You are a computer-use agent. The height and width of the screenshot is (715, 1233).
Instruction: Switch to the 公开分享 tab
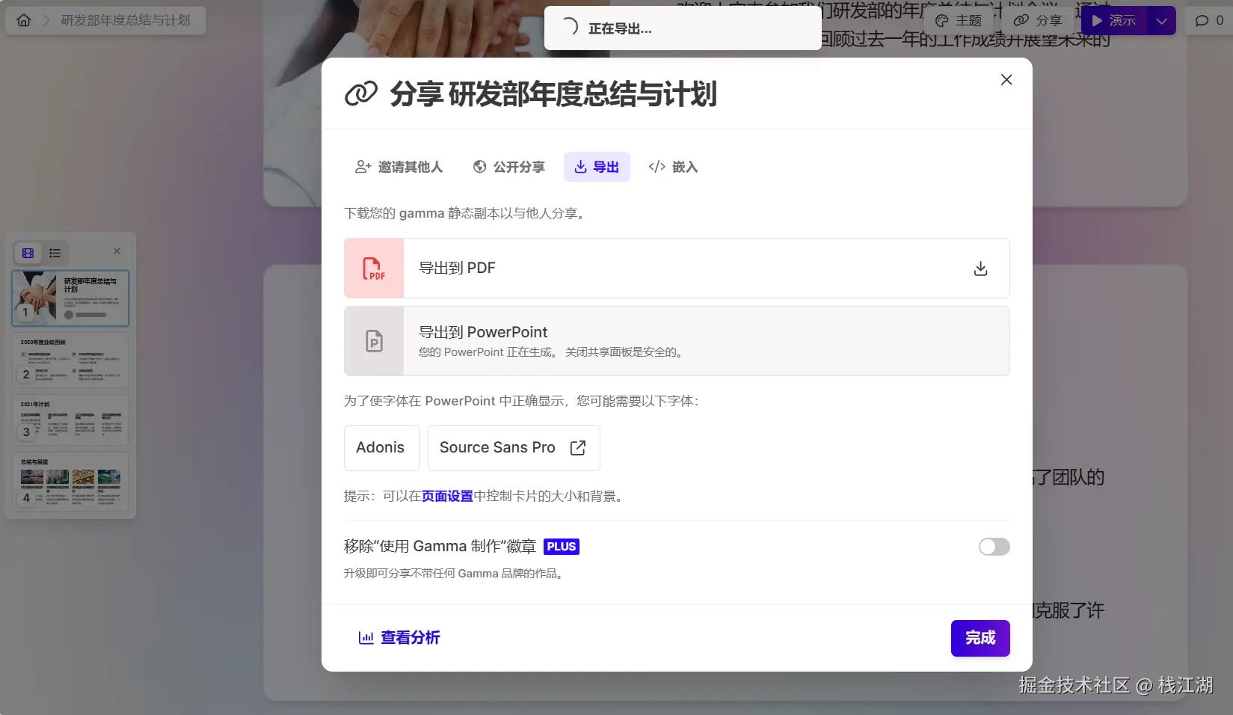(509, 167)
